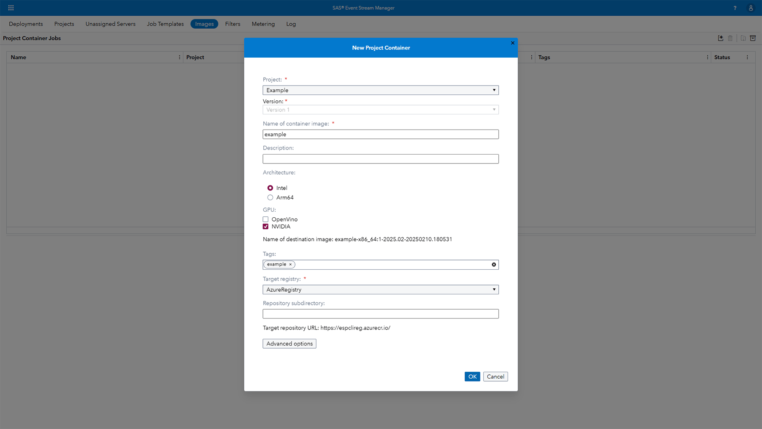Open the user account profile icon

[x=750, y=8]
